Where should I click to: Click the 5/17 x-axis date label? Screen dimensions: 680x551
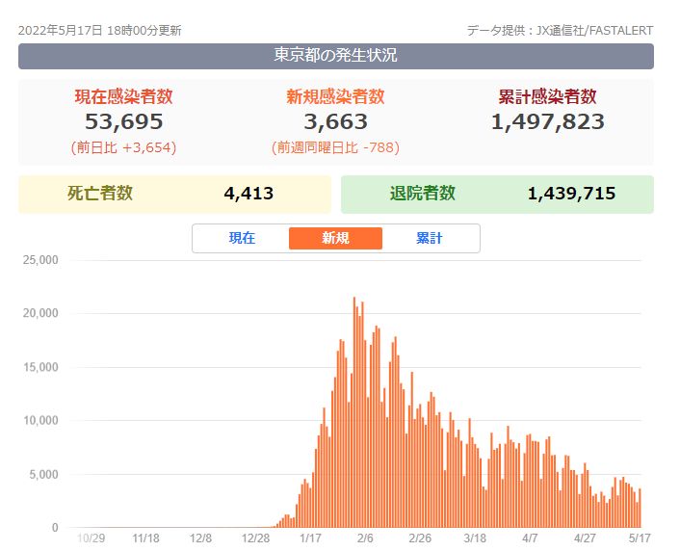click(x=640, y=538)
